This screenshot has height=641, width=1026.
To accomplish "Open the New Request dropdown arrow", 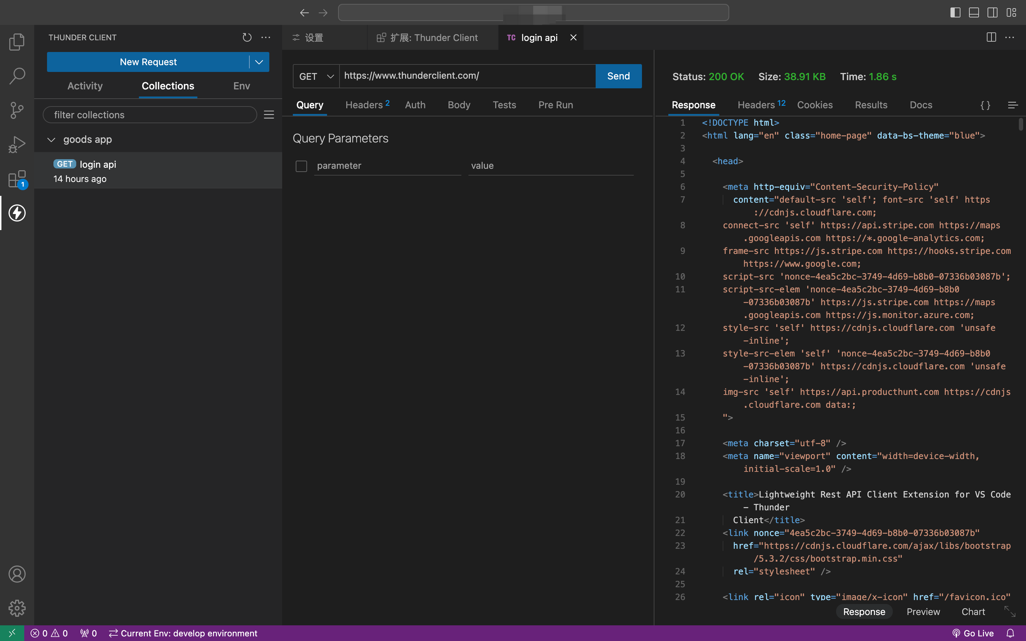I will click(259, 62).
